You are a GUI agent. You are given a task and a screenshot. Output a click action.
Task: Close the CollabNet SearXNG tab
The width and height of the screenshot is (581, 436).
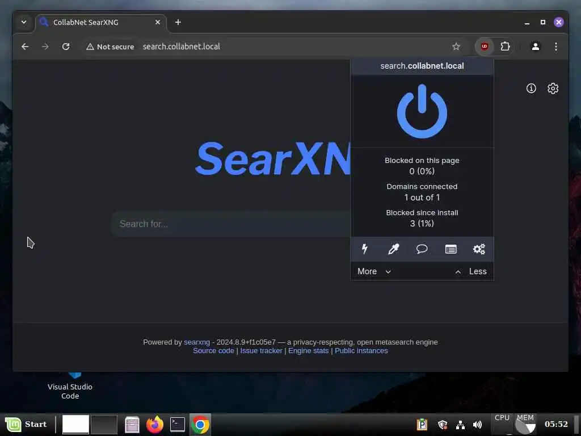pos(158,22)
